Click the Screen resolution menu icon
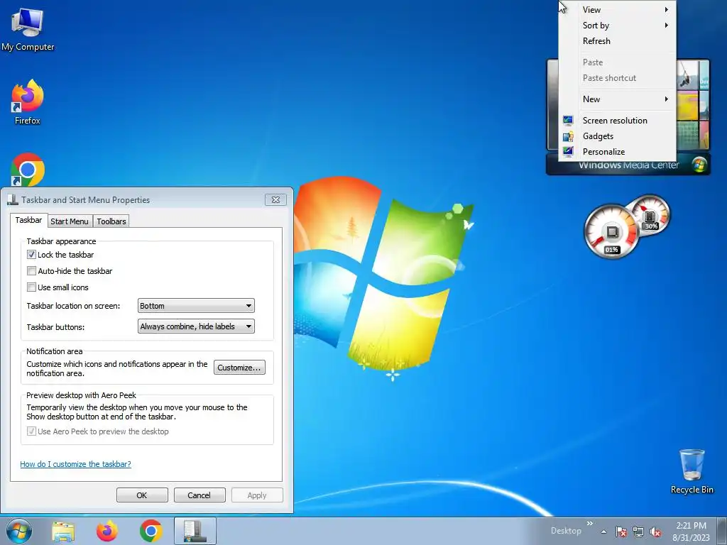Image resolution: width=727 pixels, height=545 pixels. pyautogui.click(x=568, y=121)
